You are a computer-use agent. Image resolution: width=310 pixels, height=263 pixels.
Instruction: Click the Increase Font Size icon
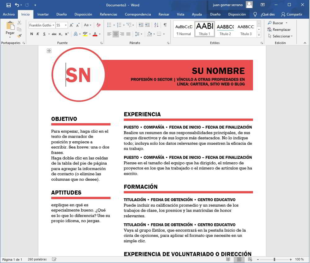(x=71, y=25)
